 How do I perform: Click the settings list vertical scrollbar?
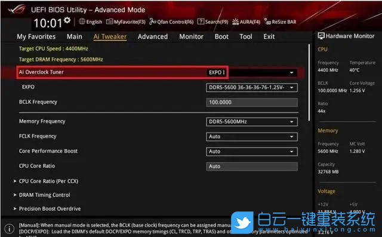coord(309,82)
